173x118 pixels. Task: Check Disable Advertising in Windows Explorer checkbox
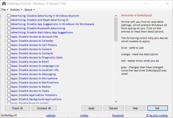[9, 16]
